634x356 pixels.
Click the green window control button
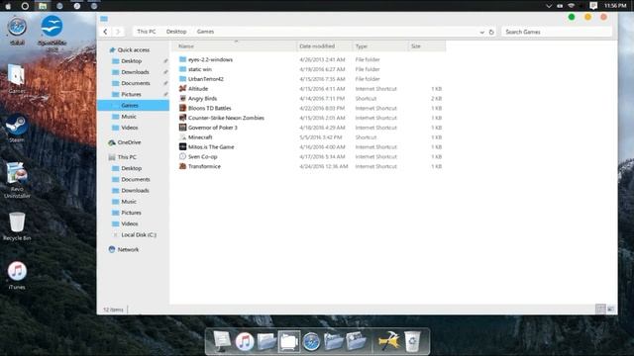pos(572,17)
